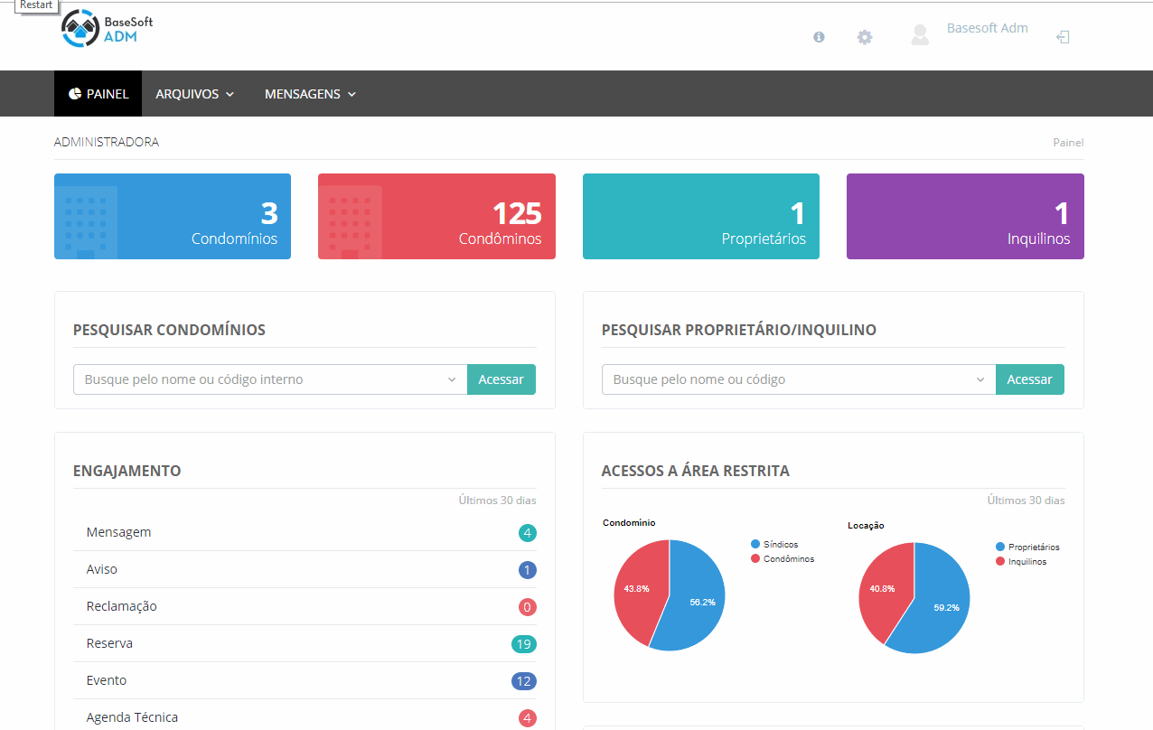Click Acessar button for proprietário/inquilino search

(1029, 379)
